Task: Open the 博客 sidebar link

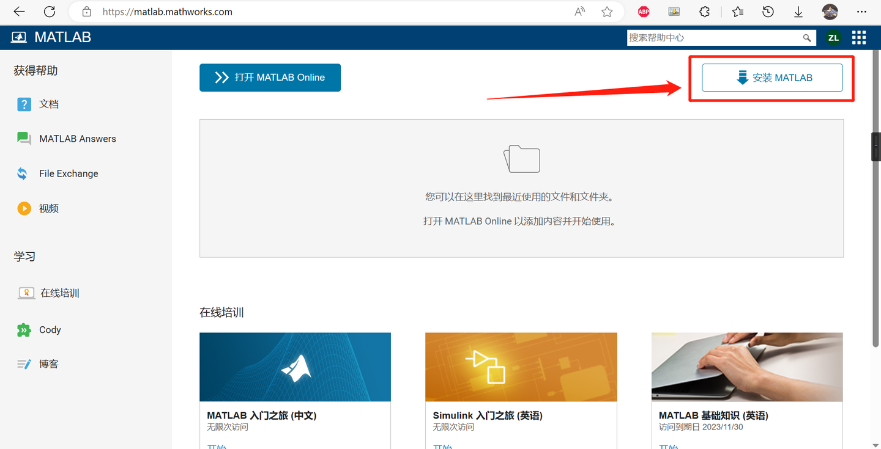Action: pyautogui.click(x=49, y=364)
